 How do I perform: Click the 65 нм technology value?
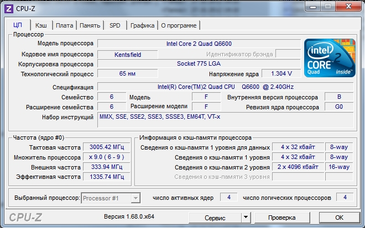(128, 73)
